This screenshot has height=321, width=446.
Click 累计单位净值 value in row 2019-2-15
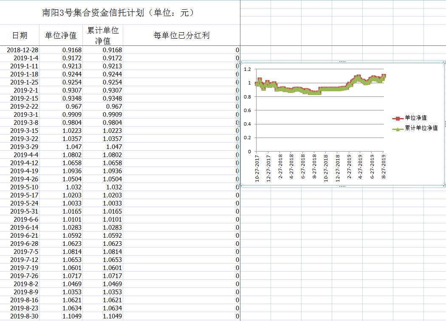click(103, 99)
